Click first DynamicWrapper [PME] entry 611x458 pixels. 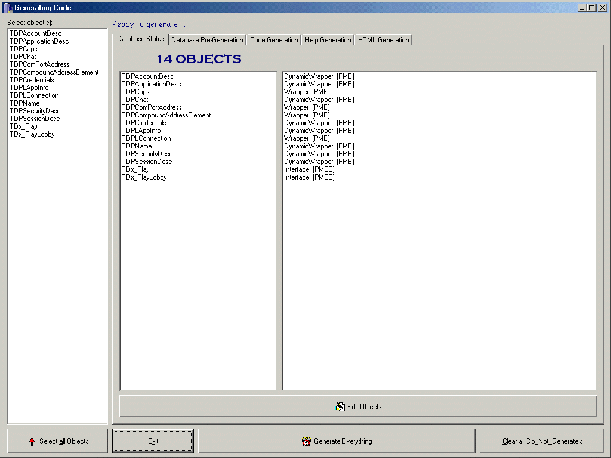pos(319,76)
